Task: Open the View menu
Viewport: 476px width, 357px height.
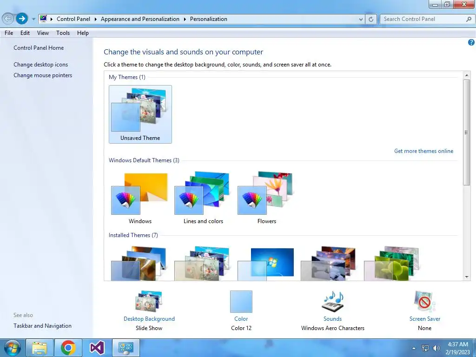Action: (x=43, y=33)
